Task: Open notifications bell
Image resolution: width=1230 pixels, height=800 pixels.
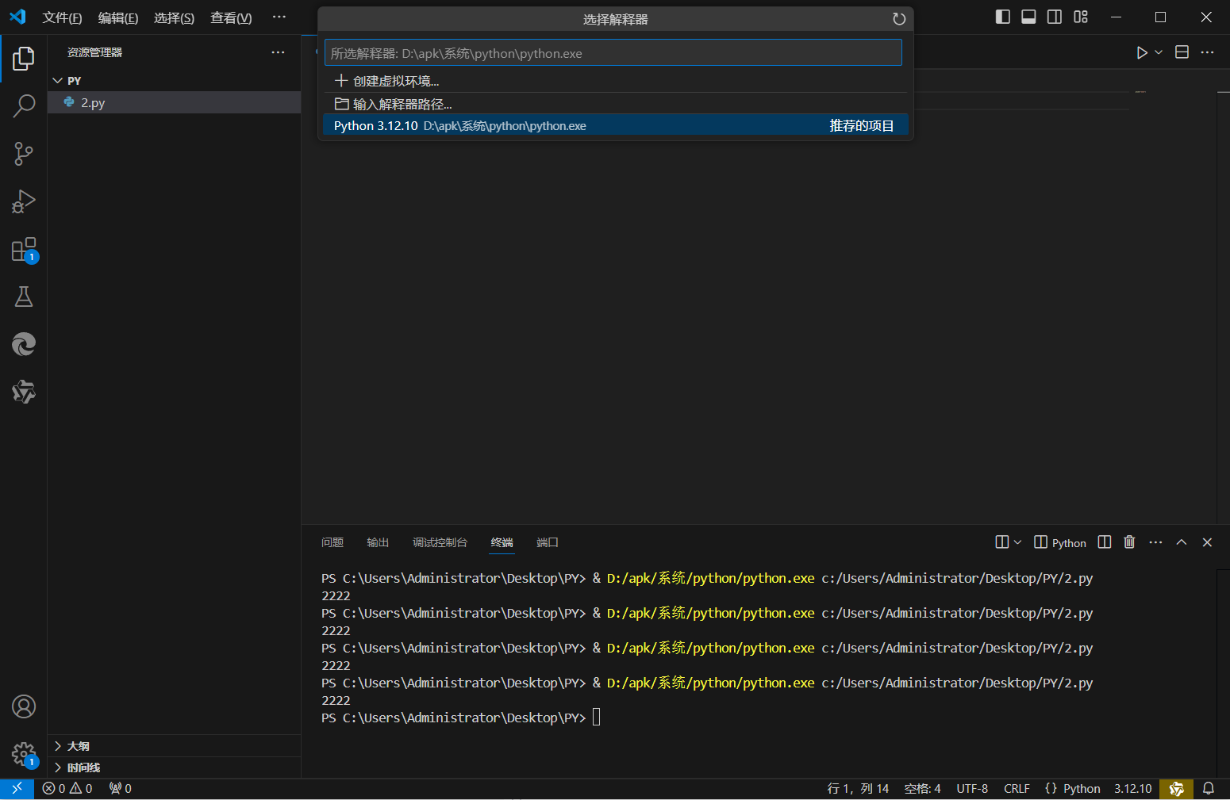Action: (1209, 789)
